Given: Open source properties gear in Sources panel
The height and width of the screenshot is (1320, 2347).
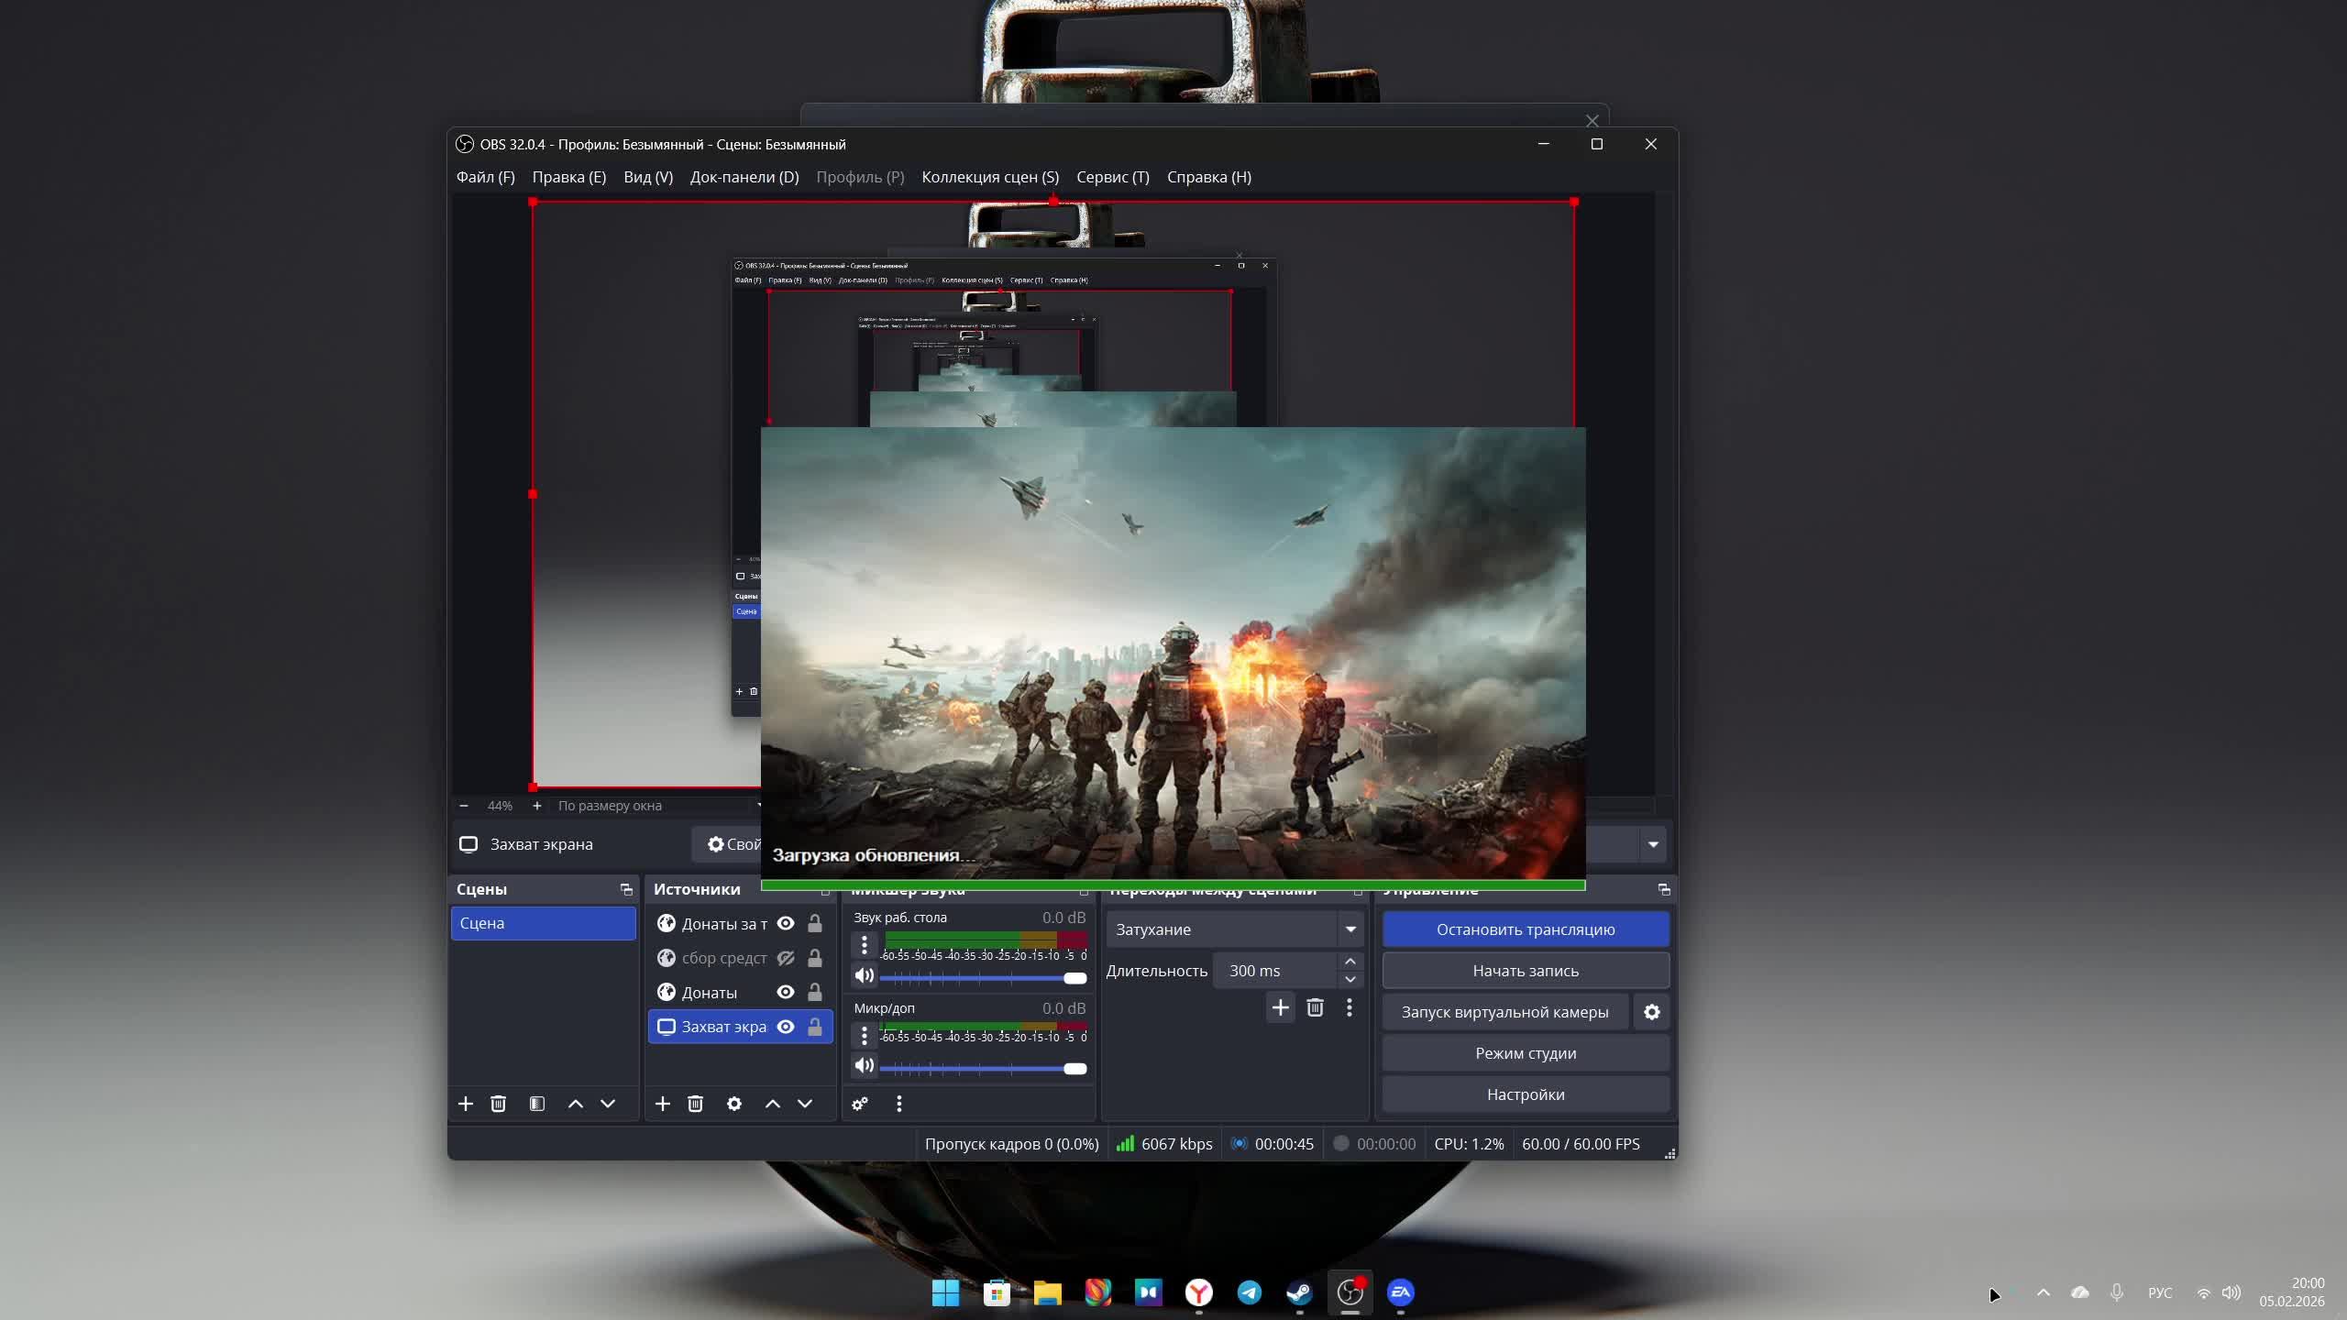Looking at the screenshot, I should (x=733, y=1104).
